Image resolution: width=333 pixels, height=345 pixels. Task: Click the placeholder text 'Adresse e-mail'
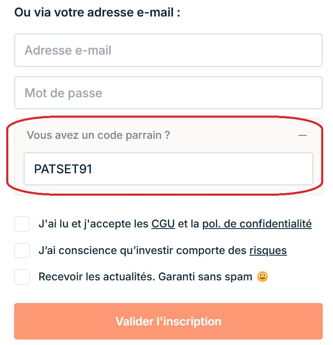pos(68,50)
